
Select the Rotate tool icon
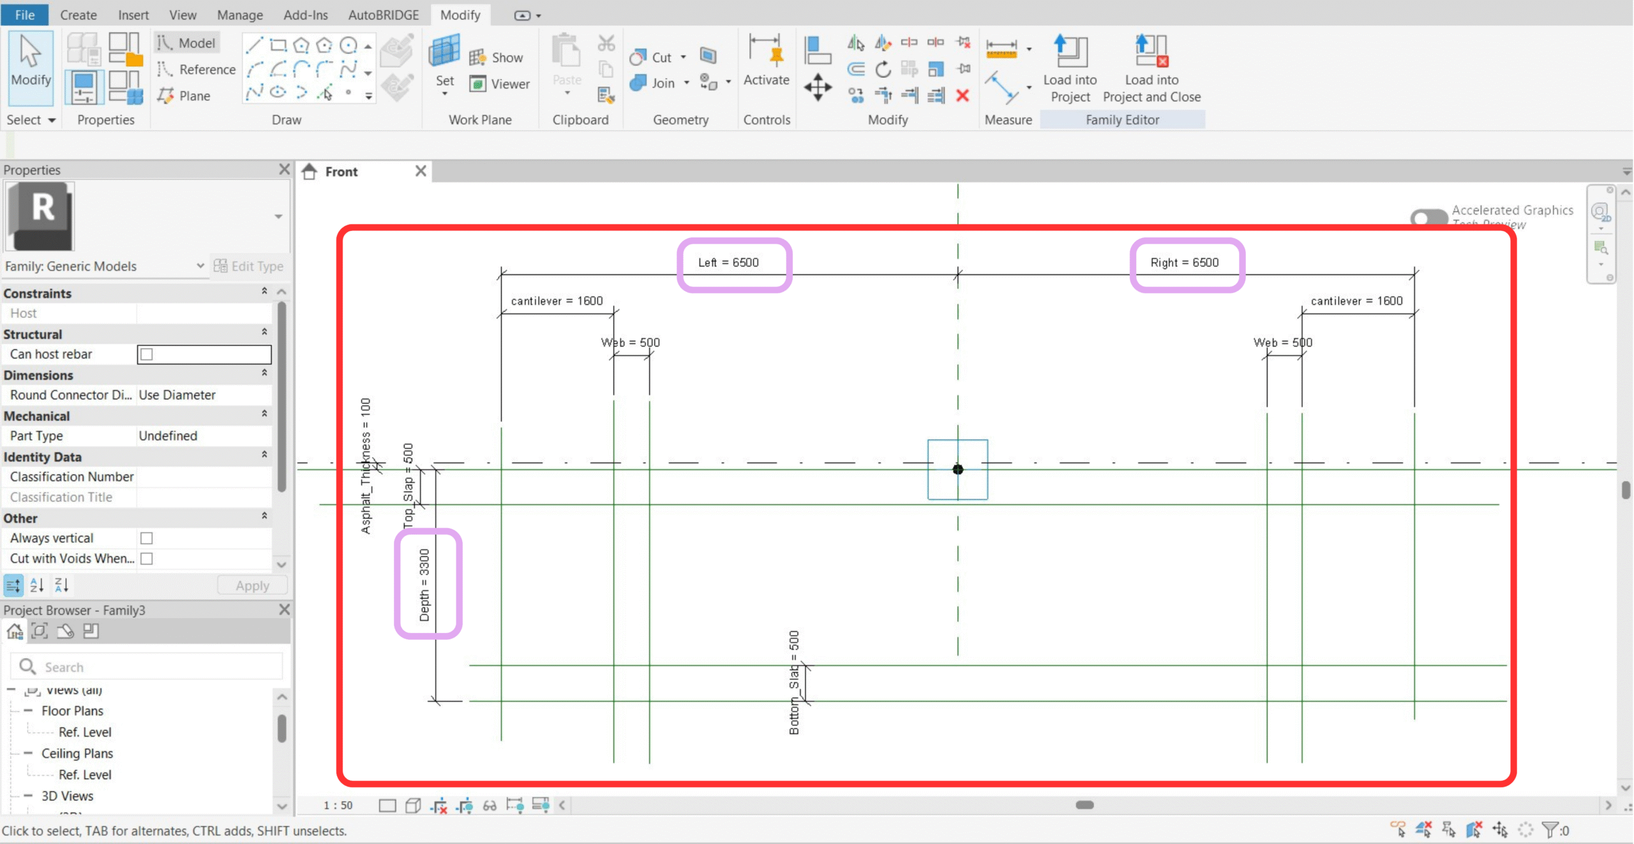[x=883, y=69]
